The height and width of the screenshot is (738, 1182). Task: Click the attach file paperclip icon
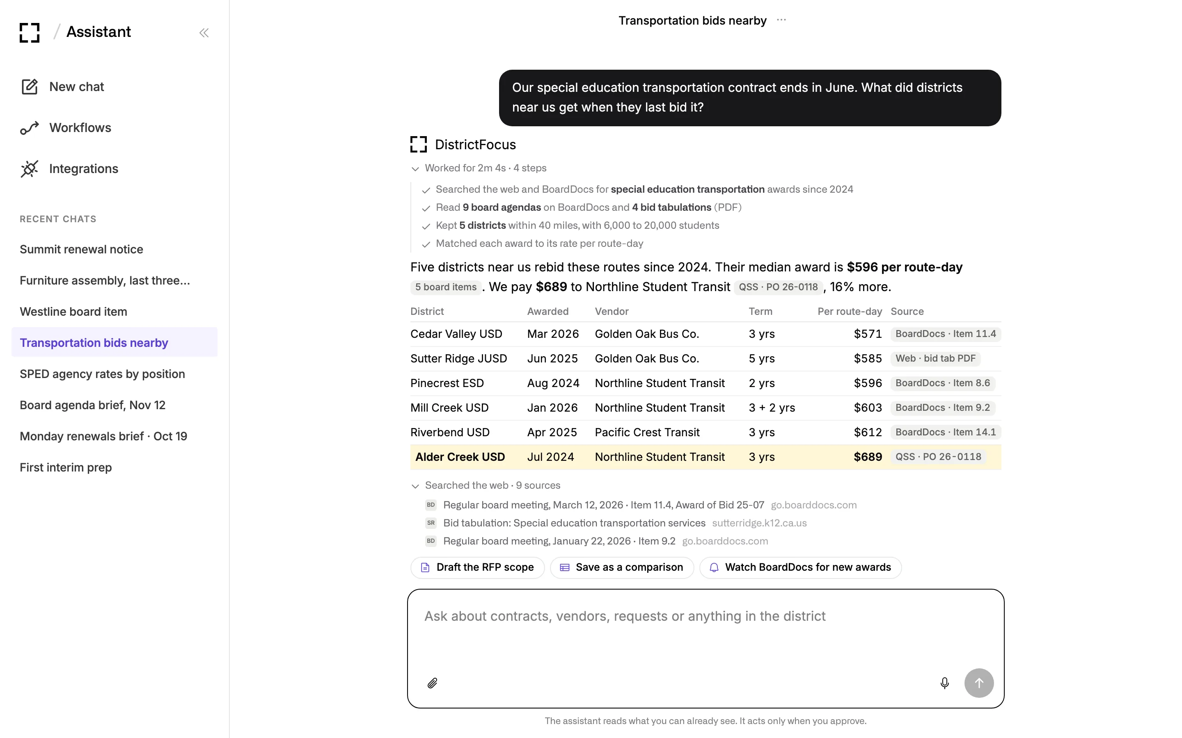(x=432, y=683)
